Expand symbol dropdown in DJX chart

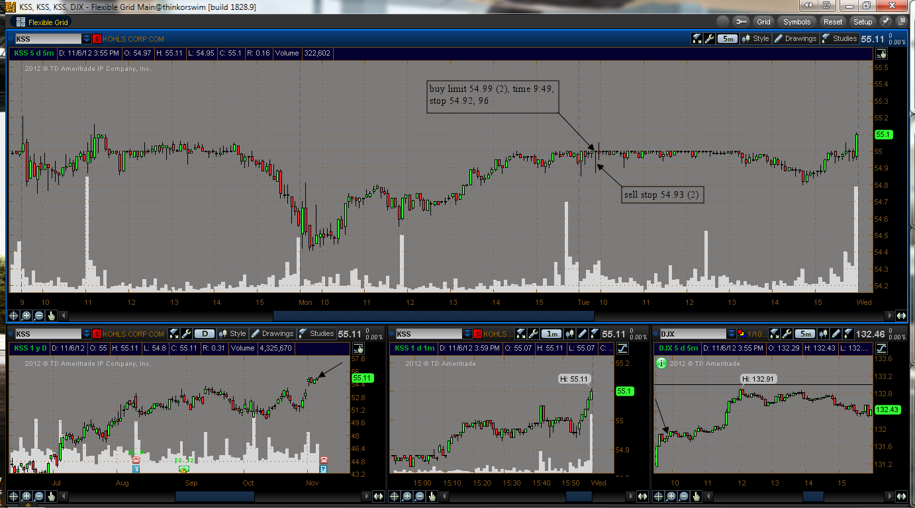coord(732,334)
